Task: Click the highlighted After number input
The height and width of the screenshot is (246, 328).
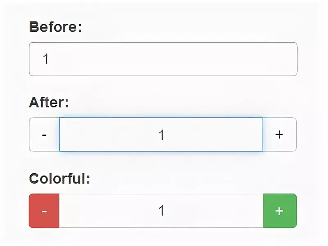Action: click(x=161, y=134)
